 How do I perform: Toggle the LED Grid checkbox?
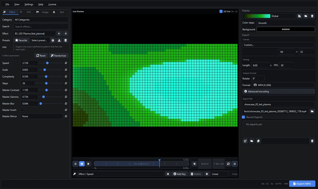coord(221,11)
